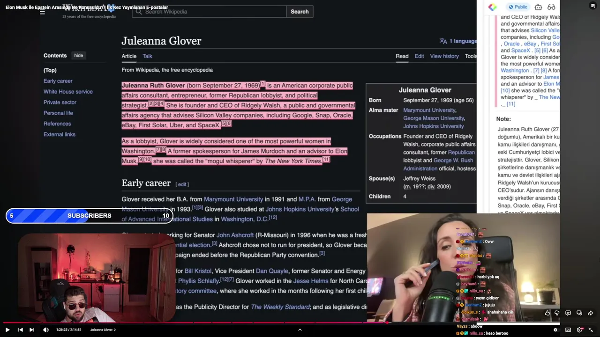The width and height of the screenshot is (600, 337).
Task: Go to References section
Action: point(57,124)
